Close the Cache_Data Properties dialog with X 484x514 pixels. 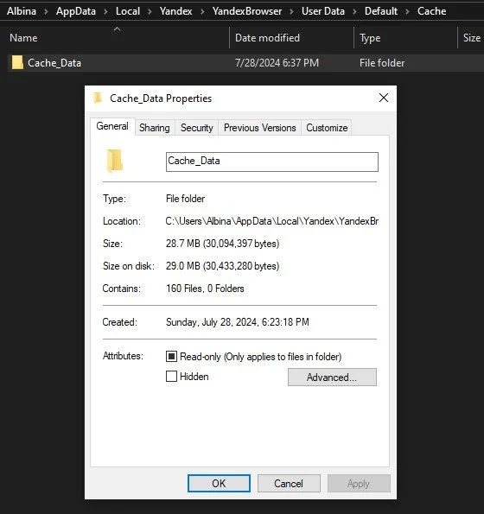click(x=384, y=98)
